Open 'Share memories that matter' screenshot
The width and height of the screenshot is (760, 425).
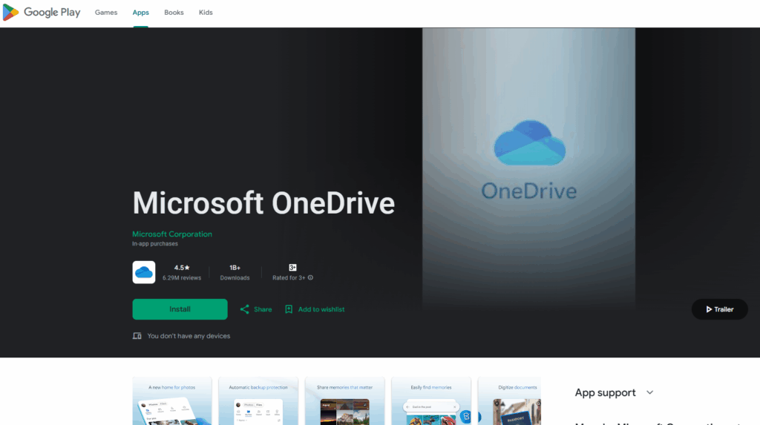pos(344,401)
